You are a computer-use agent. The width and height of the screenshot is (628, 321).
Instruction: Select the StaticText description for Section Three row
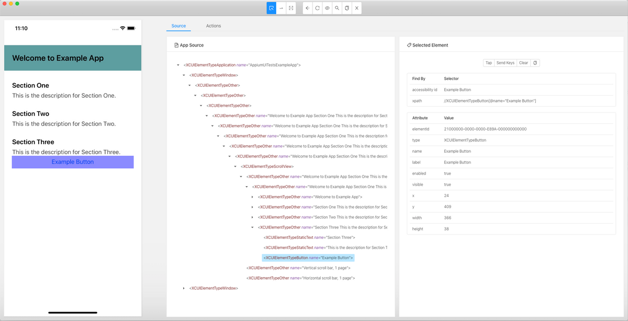pos(325,248)
